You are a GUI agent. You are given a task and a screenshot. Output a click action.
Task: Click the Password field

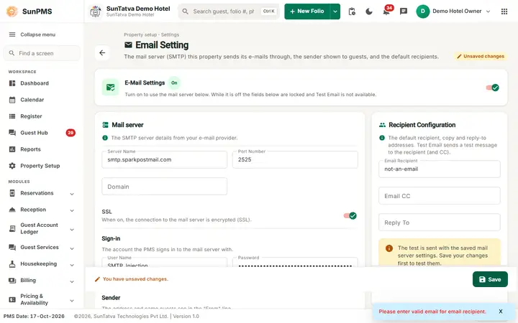295,263
